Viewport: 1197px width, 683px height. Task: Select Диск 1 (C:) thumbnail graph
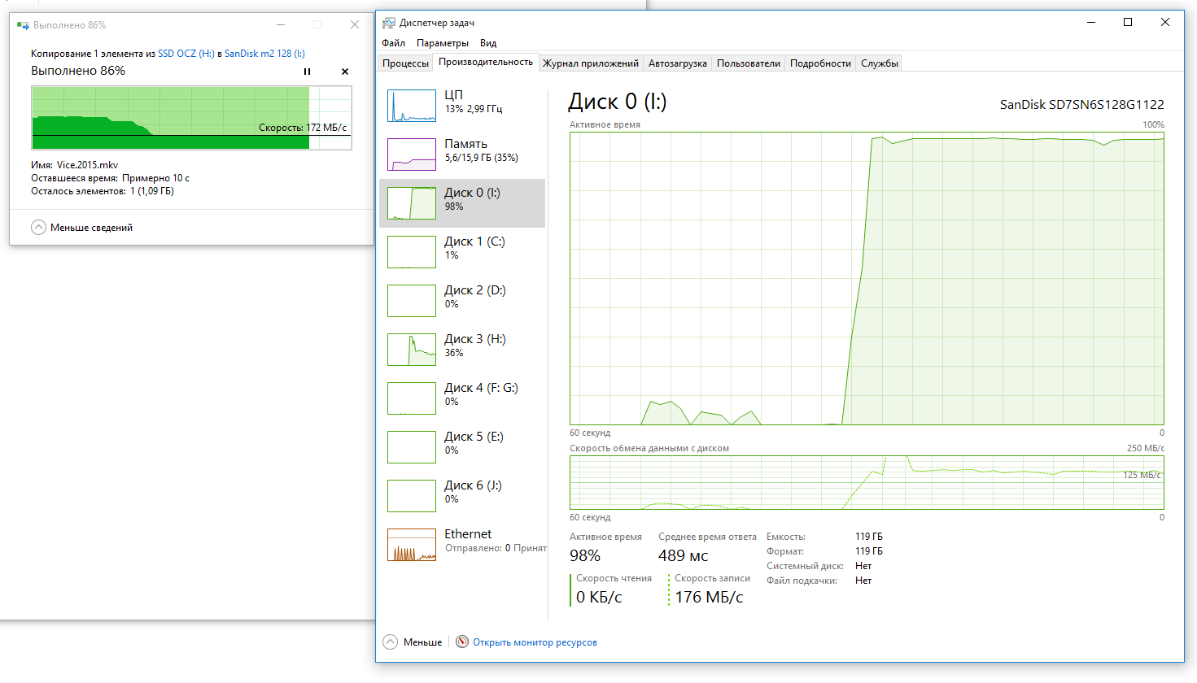pos(412,252)
